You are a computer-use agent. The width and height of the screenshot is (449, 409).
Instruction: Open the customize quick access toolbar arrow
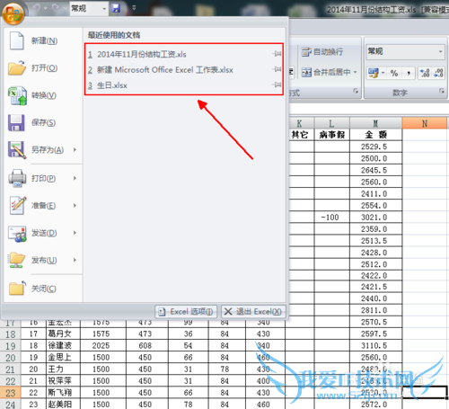134,8
